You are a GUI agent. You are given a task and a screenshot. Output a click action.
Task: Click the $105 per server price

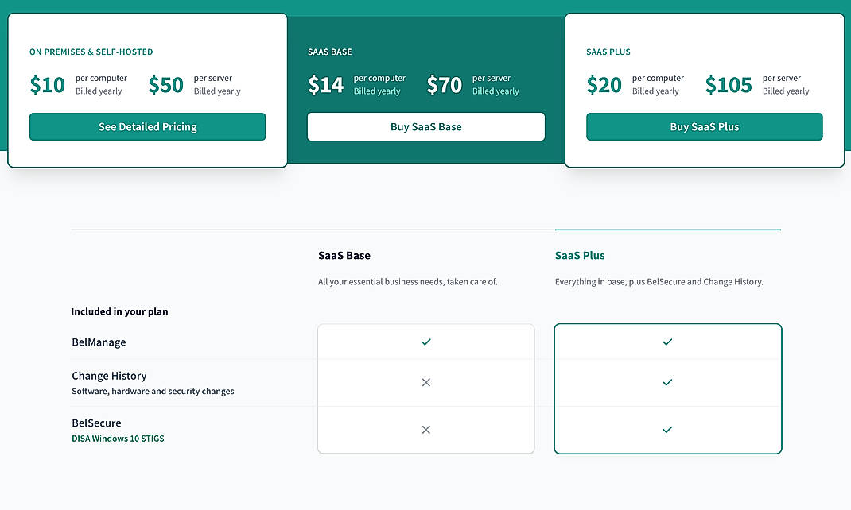tap(728, 84)
